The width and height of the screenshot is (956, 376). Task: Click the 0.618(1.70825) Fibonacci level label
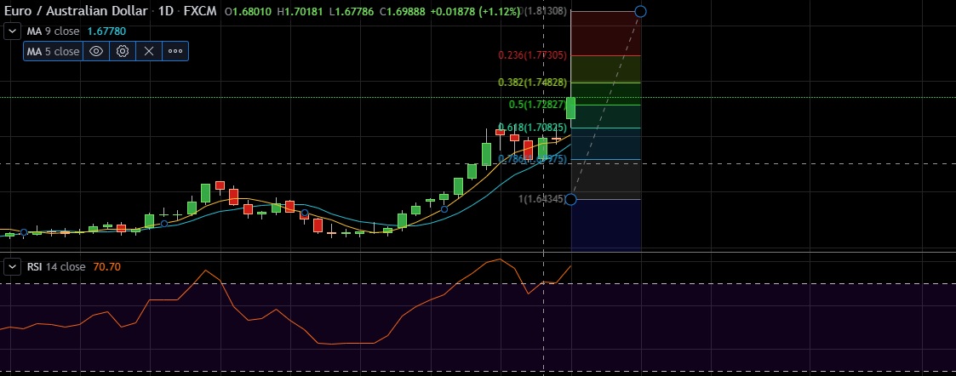pos(532,128)
